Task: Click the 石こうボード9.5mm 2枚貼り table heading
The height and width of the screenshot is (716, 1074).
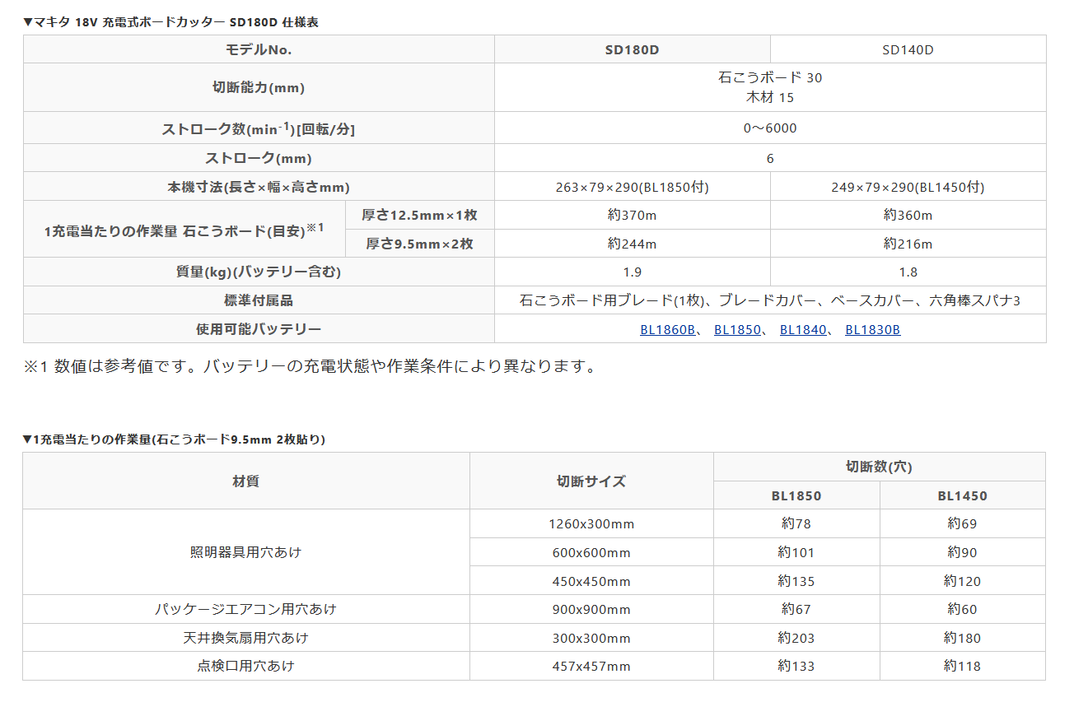Action: pyautogui.click(x=174, y=439)
